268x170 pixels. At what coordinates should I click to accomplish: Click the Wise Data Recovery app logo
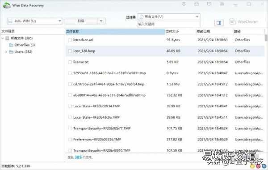7,5
